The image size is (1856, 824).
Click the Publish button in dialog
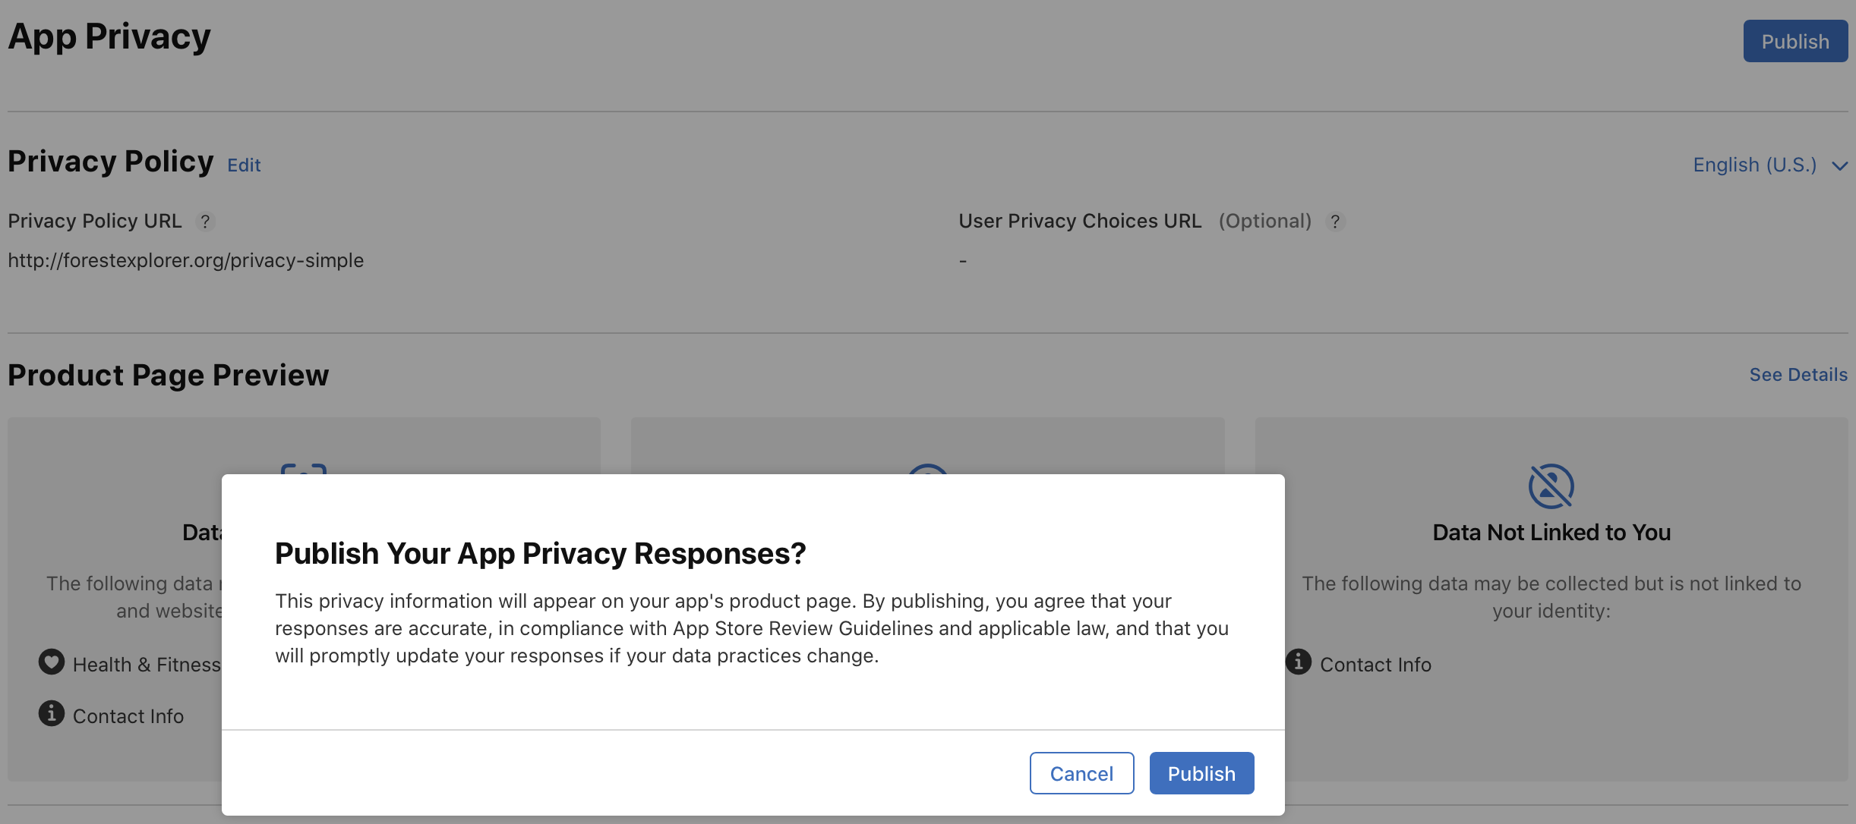[1200, 772]
